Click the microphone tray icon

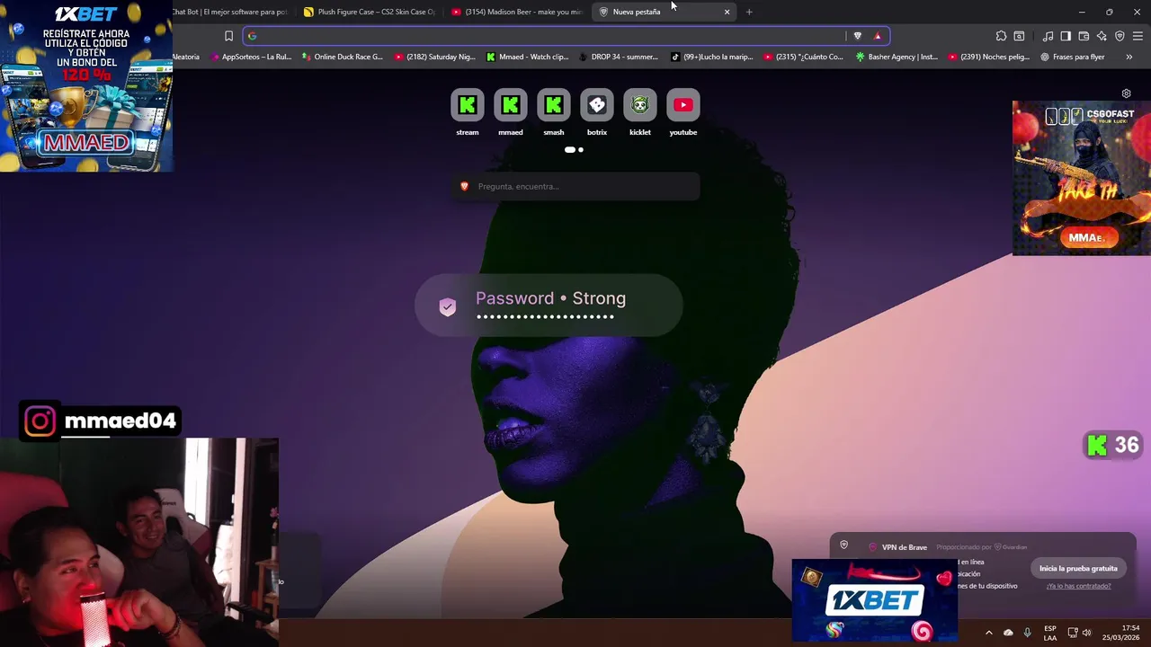pyautogui.click(x=1027, y=633)
